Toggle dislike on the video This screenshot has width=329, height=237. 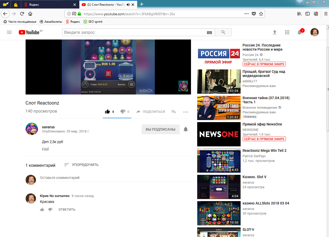(123, 112)
